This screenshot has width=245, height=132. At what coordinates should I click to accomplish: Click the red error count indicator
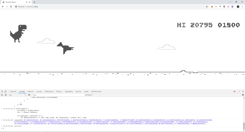coord(235,91)
